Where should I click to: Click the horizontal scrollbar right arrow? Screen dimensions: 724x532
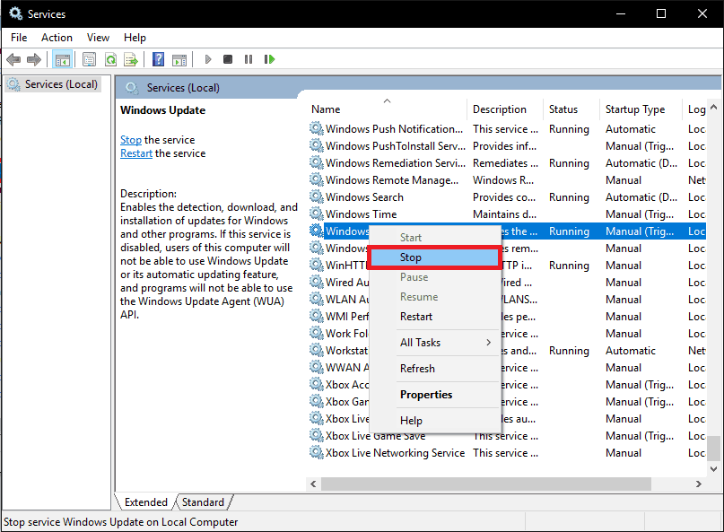pyautogui.click(x=699, y=484)
